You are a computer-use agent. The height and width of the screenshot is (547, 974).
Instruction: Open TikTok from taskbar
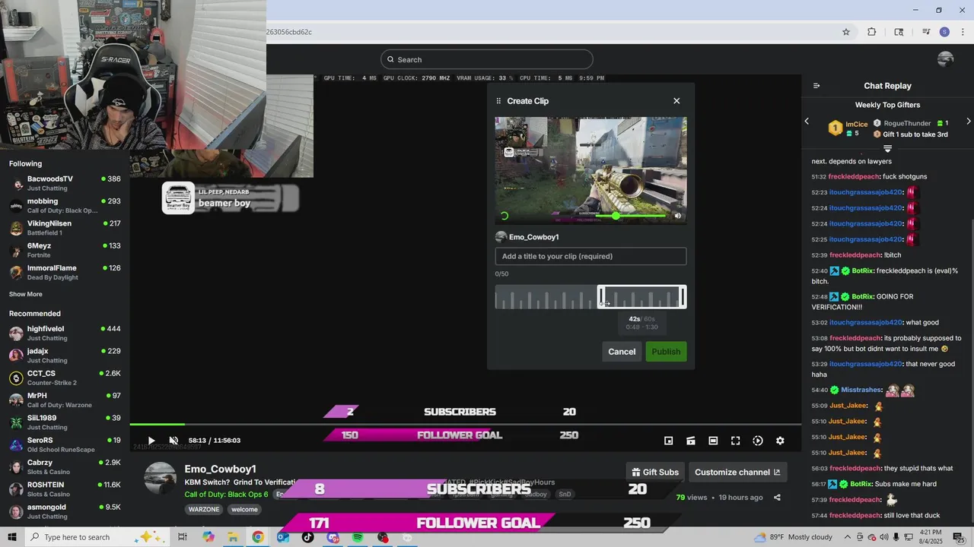(x=307, y=537)
